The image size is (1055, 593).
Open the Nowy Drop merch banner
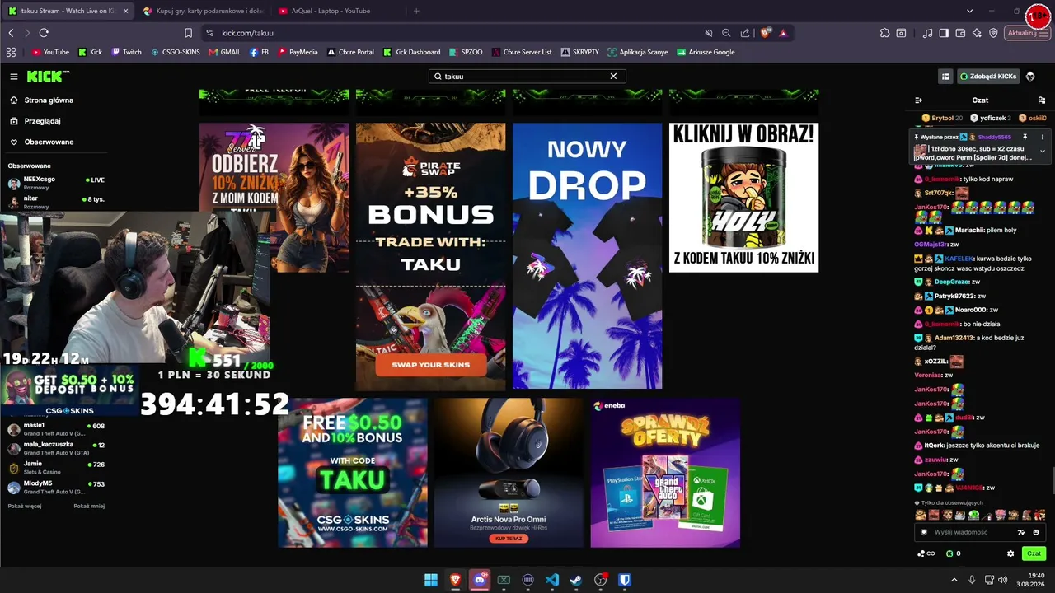587,256
